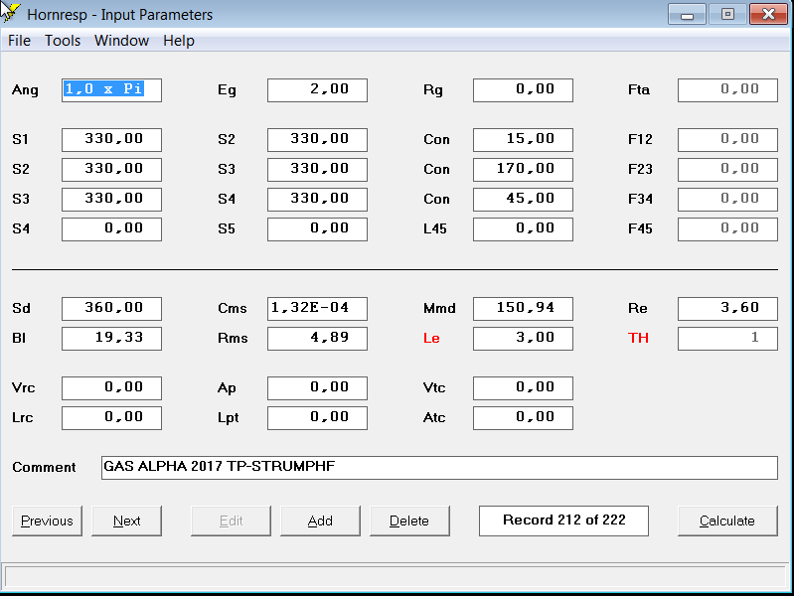Click the Comment field with GAS ALPHA text

pos(439,468)
